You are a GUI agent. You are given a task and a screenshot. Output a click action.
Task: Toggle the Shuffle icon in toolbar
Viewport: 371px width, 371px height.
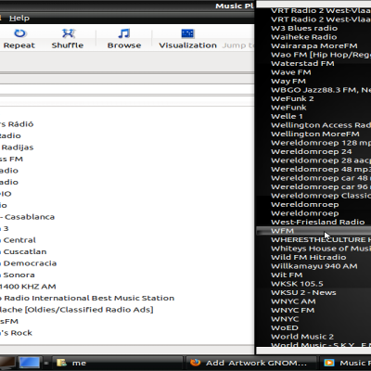coord(68,33)
